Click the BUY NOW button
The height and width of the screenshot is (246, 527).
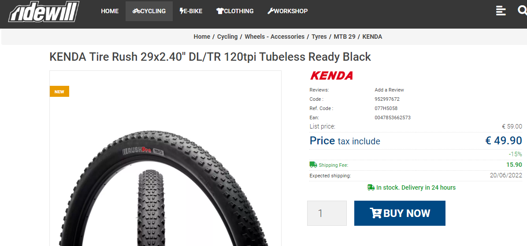pos(400,213)
